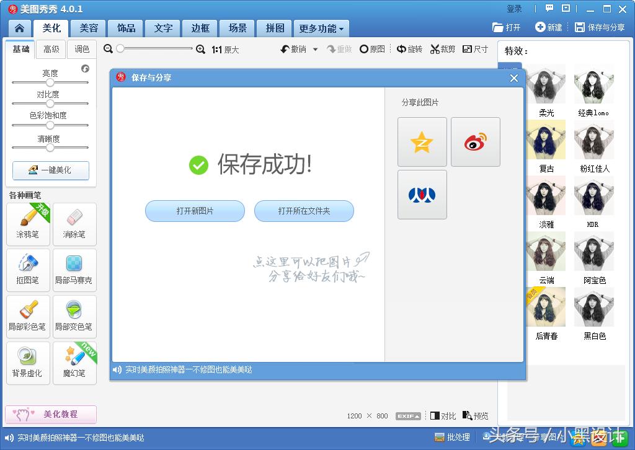The height and width of the screenshot is (450, 635).
Task: Click the 打开新图片 open new image button
Action: tap(195, 211)
